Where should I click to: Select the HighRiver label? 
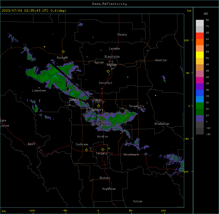point(109,189)
